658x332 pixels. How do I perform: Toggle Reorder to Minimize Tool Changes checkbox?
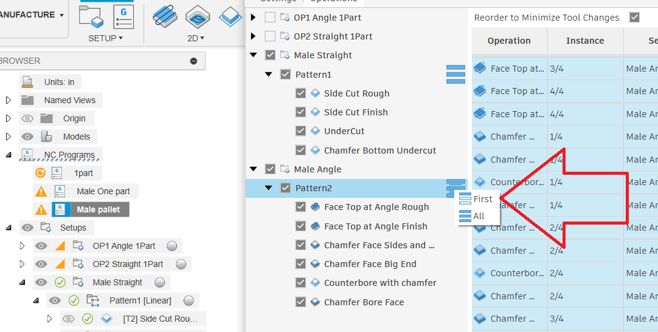click(x=634, y=18)
